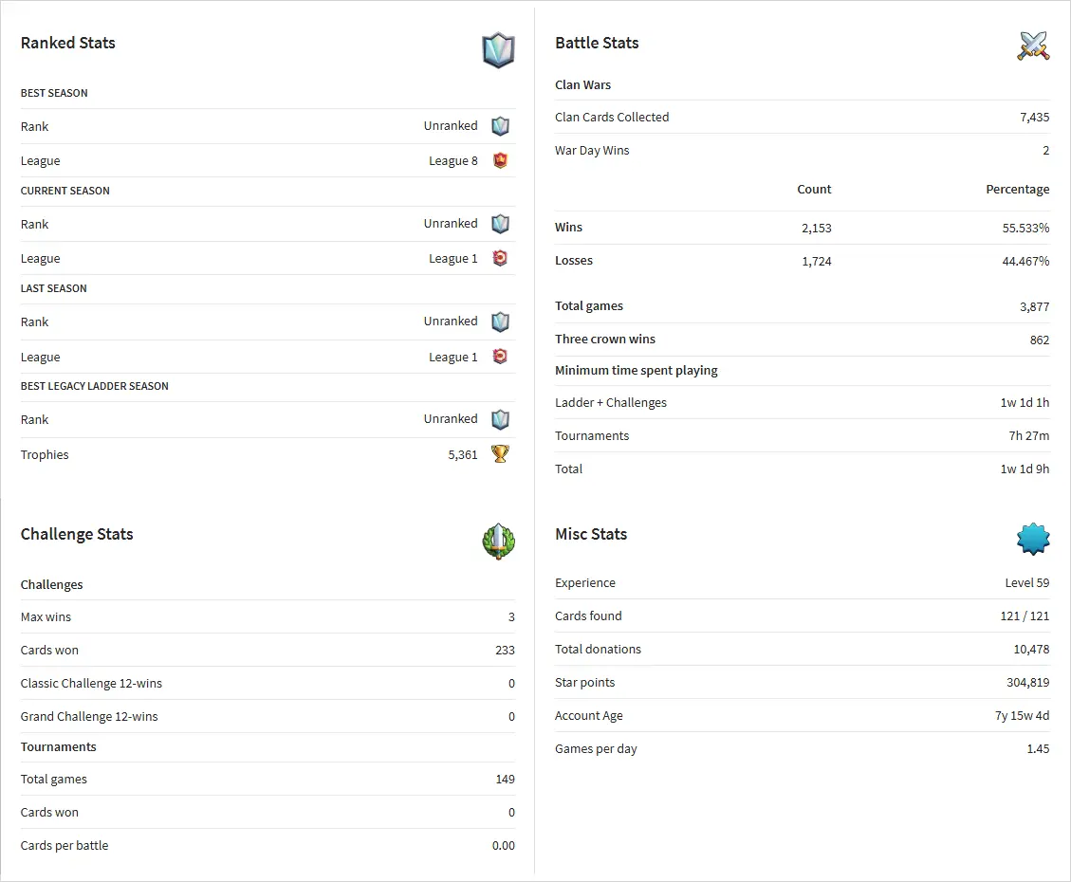This screenshot has height=882, width=1071.
Task: Click the Three crown wins label
Action: [605, 340]
